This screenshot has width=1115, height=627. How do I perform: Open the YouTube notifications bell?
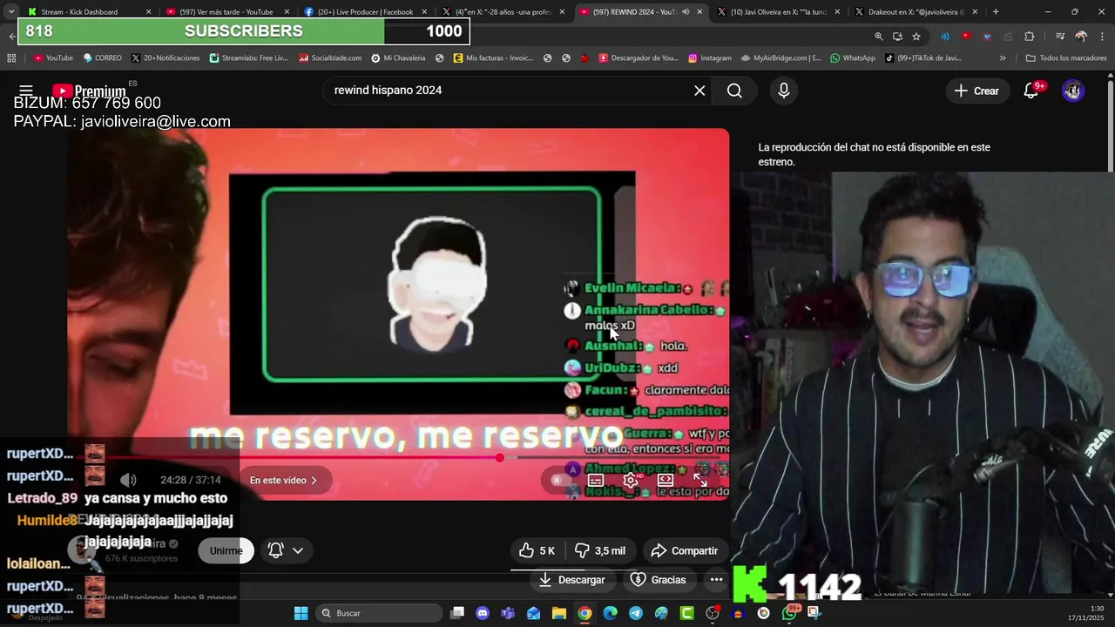pos(1031,91)
